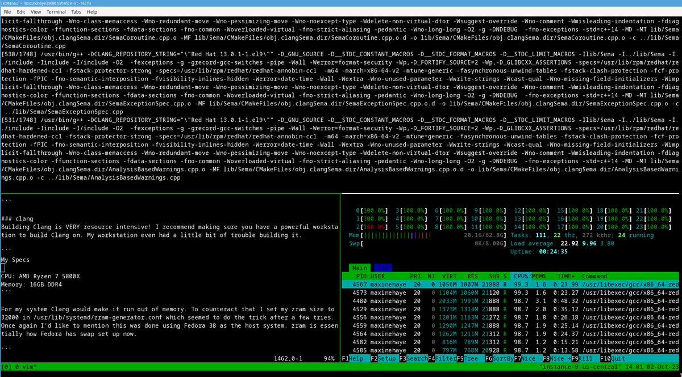
Task: Open the Tabs menu
Action: pyautogui.click(x=76, y=11)
